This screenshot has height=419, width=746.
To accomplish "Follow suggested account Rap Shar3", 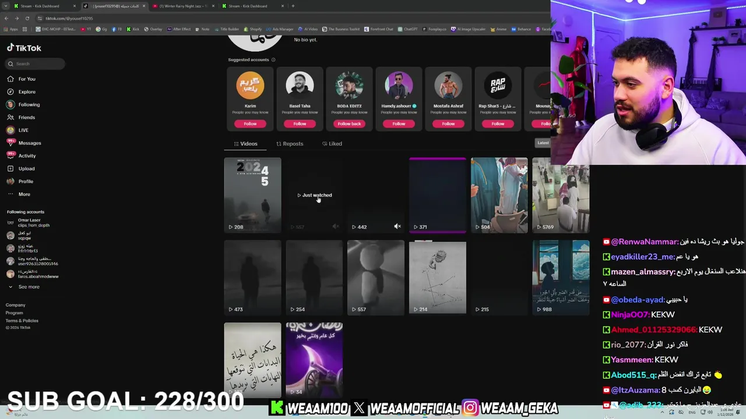I will click(498, 123).
